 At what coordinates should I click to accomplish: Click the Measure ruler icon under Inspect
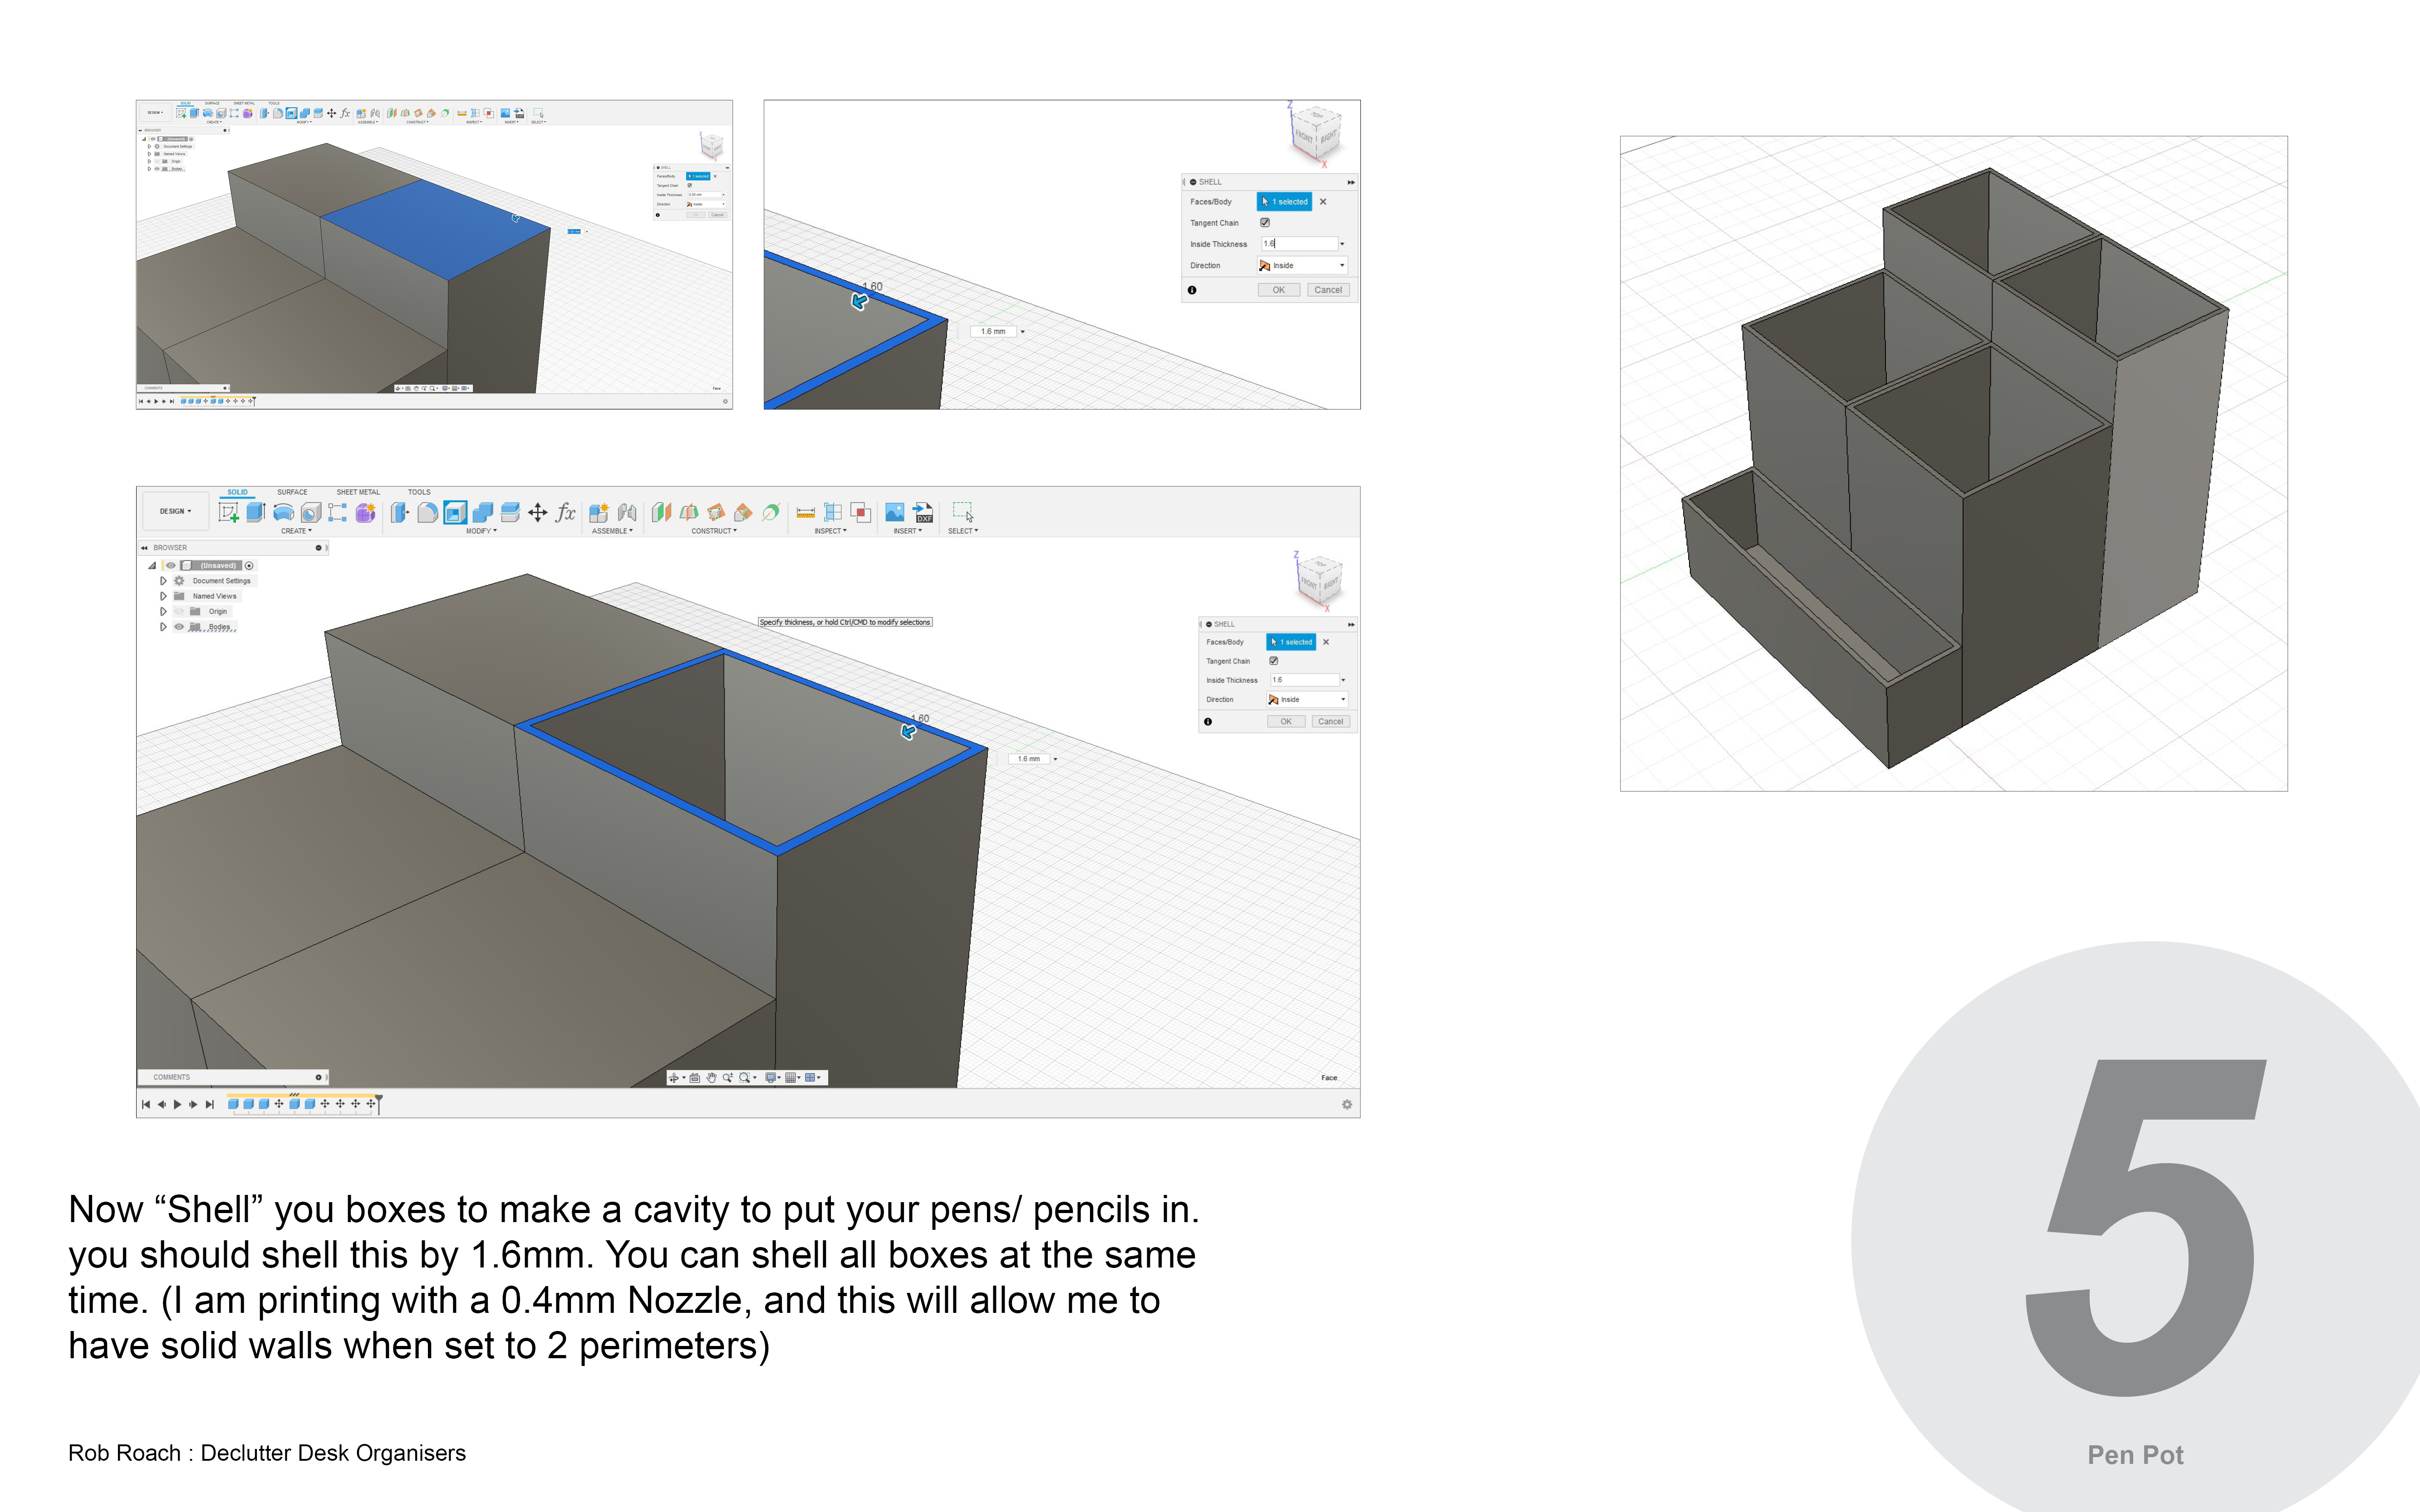(x=805, y=513)
